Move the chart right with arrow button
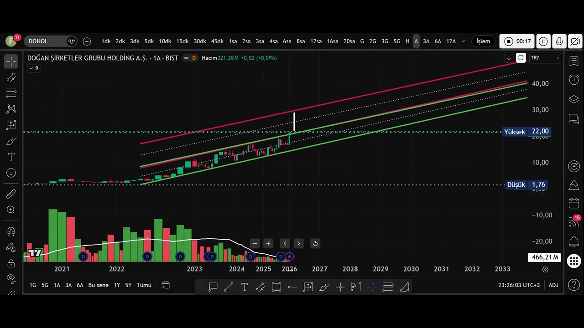 coord(298,243)
